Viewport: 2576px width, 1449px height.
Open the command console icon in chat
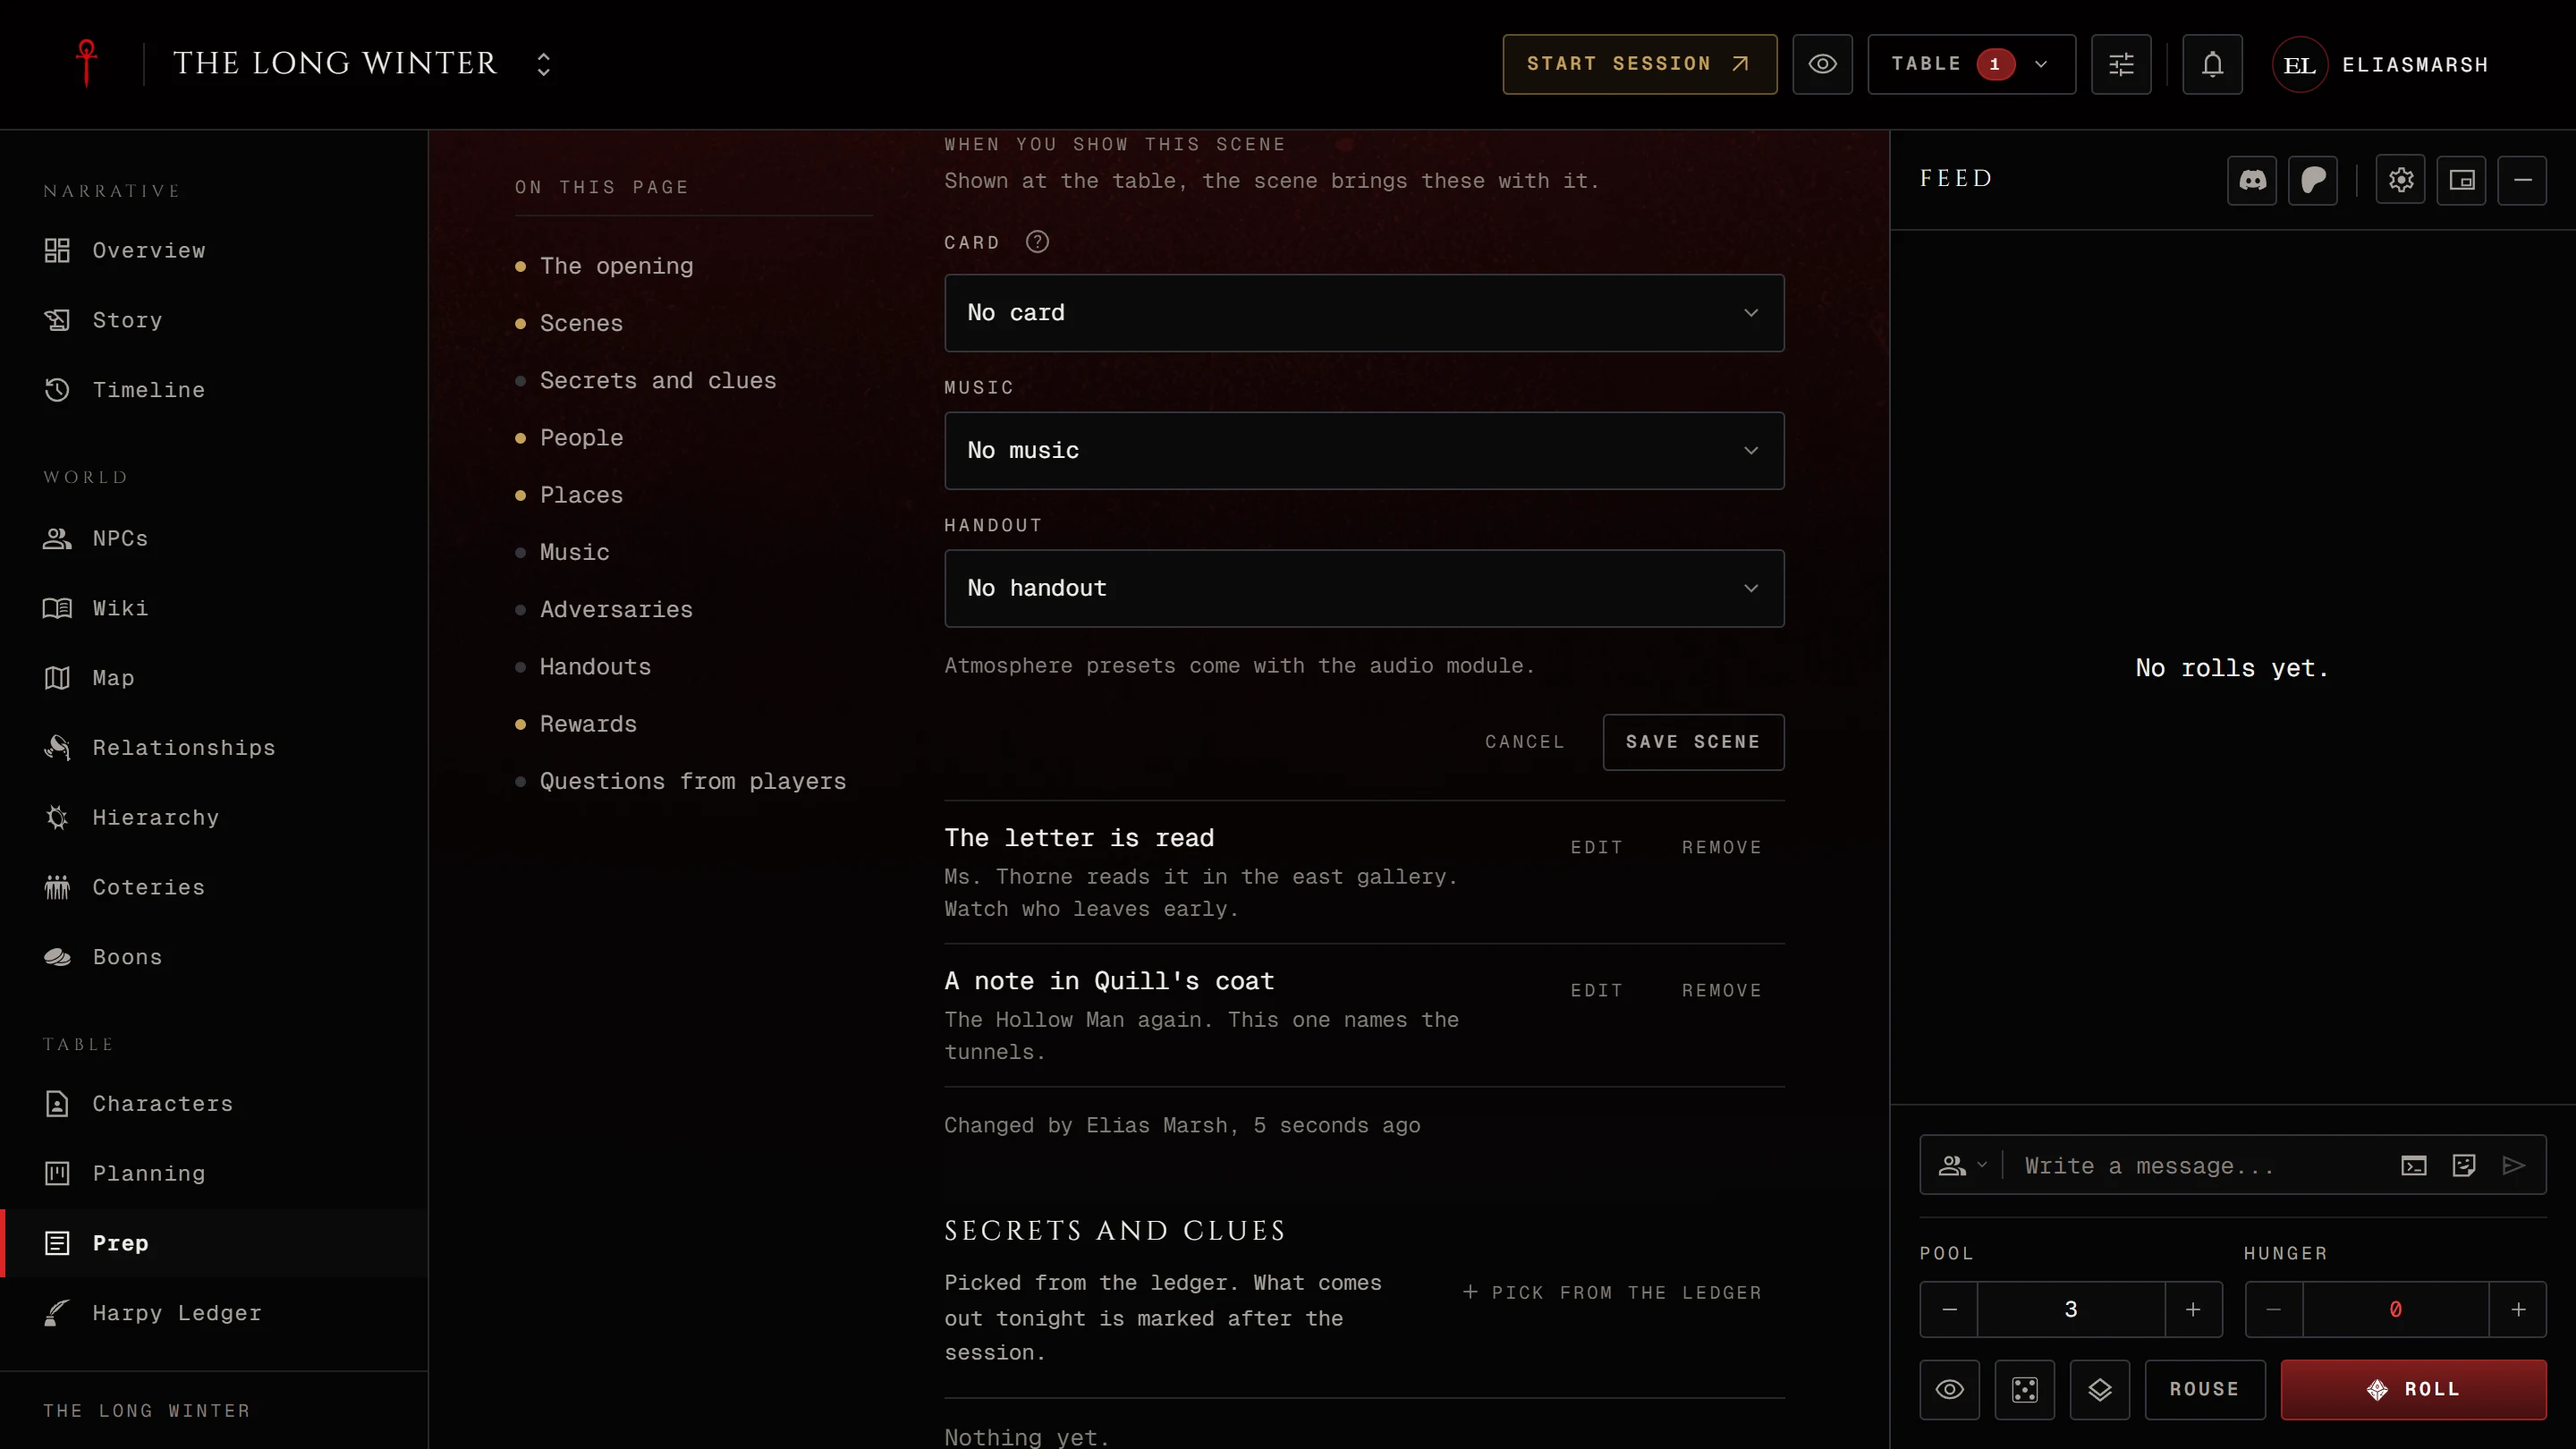pyautogui.click(x=2414, y=1165)
